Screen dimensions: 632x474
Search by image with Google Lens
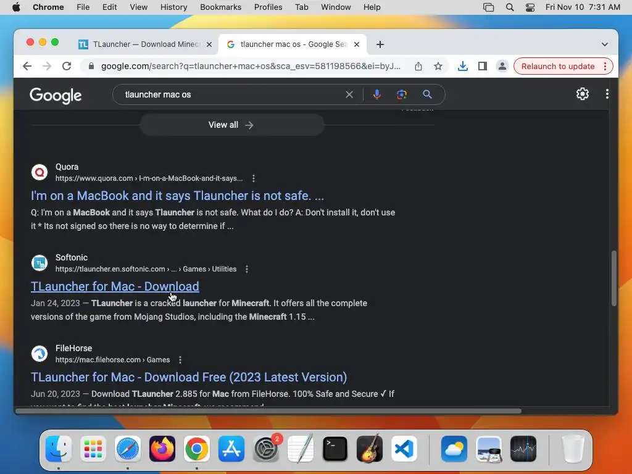(x=401, y=94)
